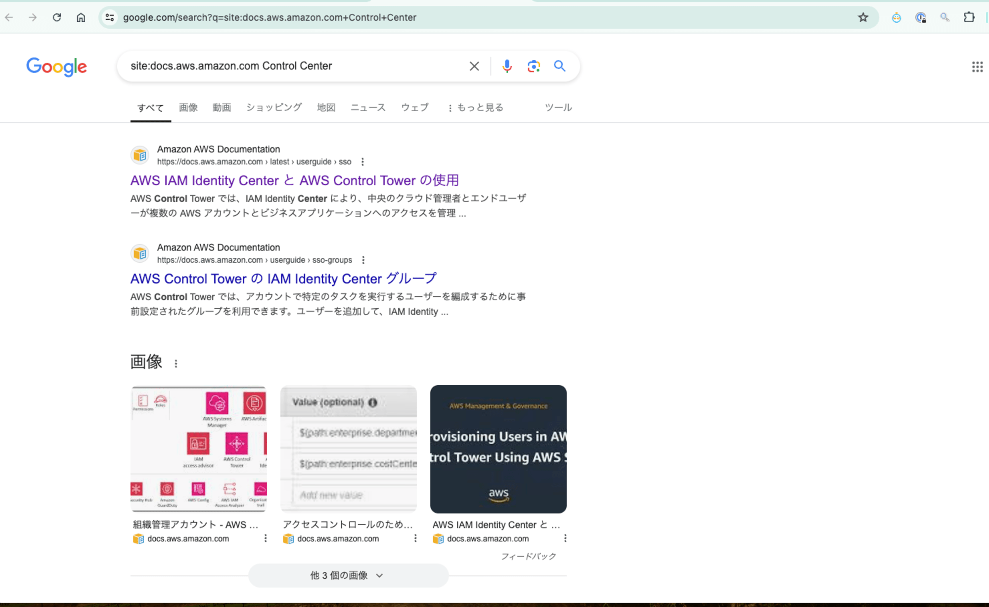Screen dimensions: 989x607
Task: Start voice search with the microphone
Action: (x=507, y=66)
